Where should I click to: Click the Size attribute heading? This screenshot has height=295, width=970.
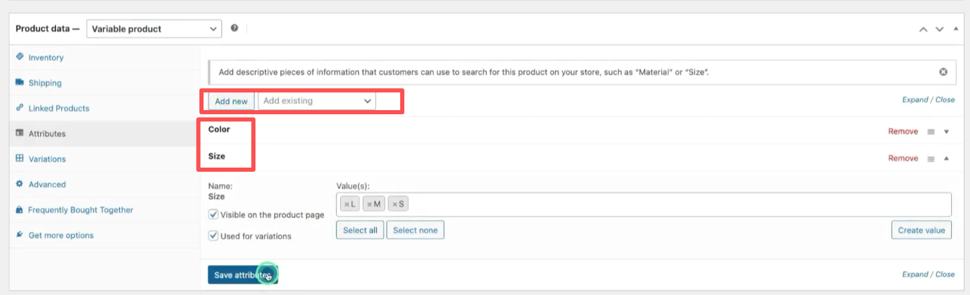(217, 157)
